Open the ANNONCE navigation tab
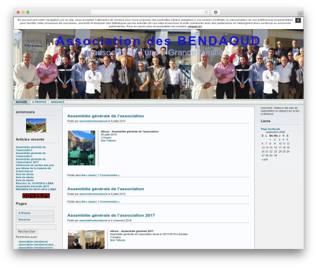 (58, 102)
